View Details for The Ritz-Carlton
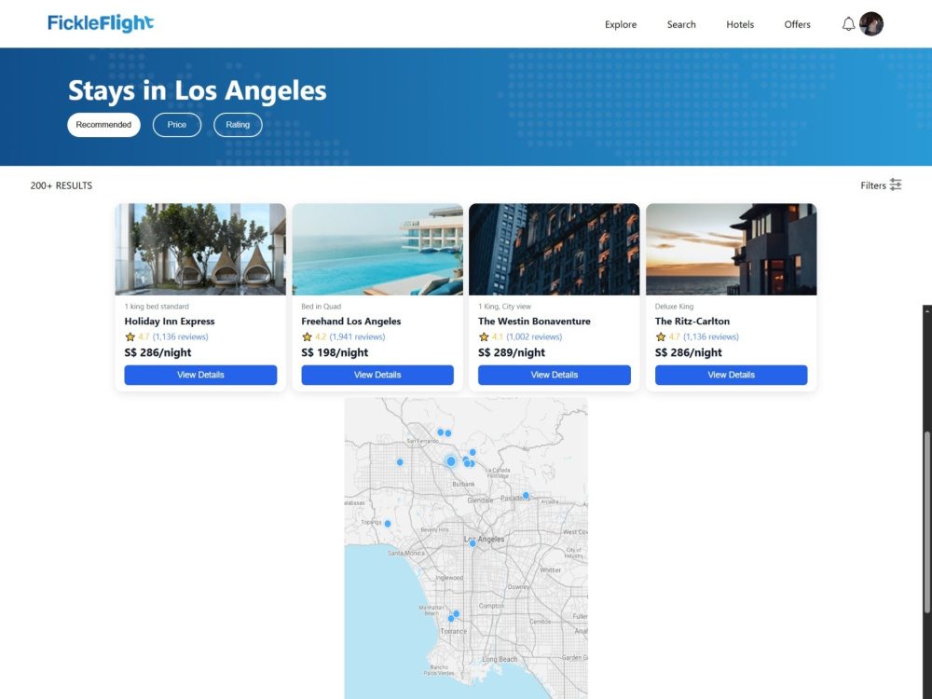The height and width of the screenshot is (699, 932). tap(731, 375)
